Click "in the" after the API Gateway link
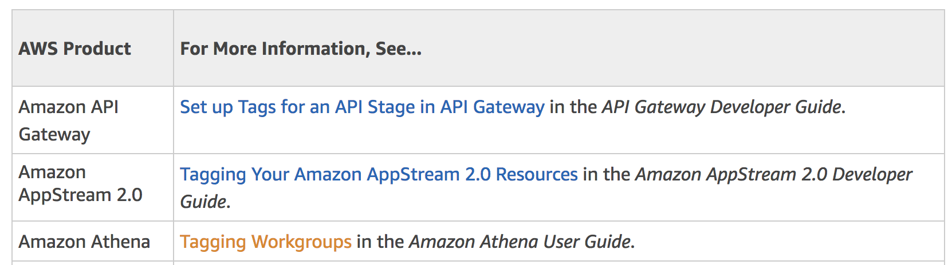The width and height of the screenshot is (952, 265). click(x=573, y=107)
